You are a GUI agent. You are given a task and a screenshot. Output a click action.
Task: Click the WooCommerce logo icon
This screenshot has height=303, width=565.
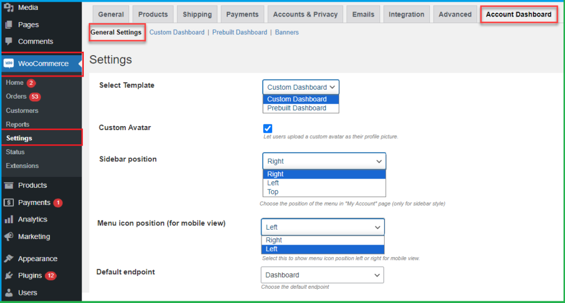tap(9, 63)
